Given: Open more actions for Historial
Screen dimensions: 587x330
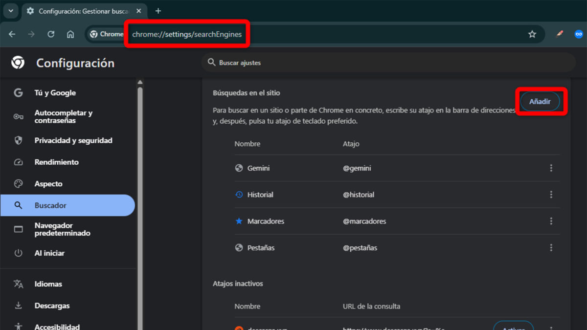Looking at the screenshot, I should [x=551, y=195].
